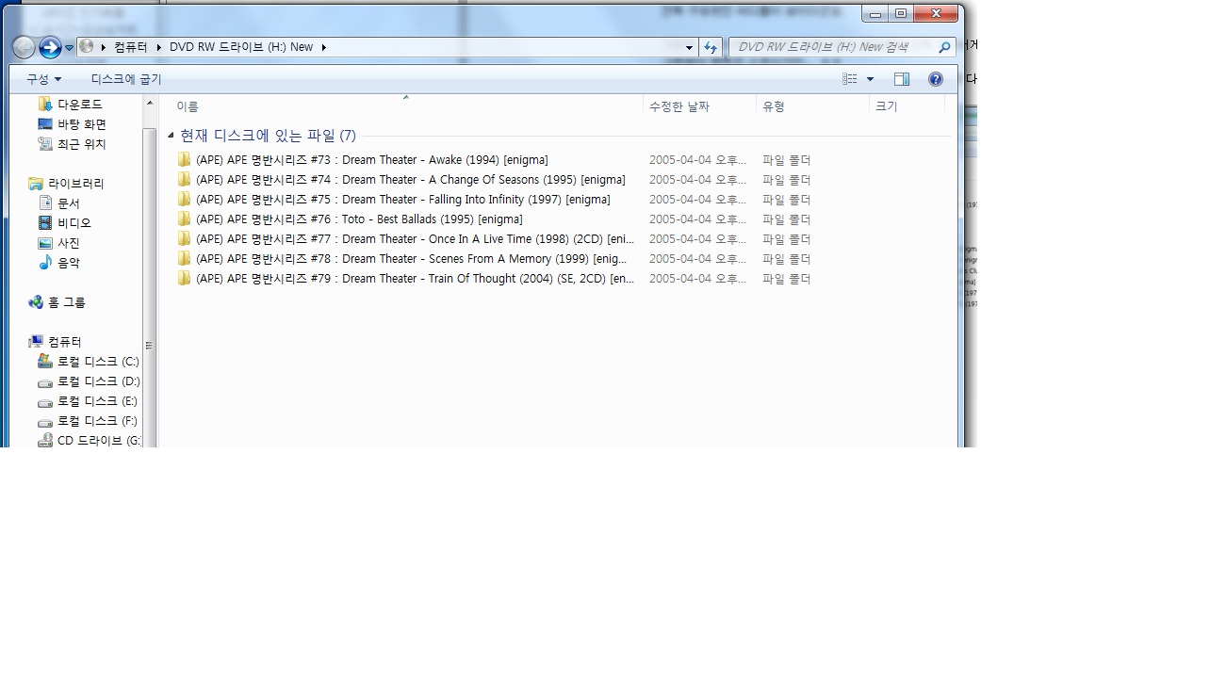Select 컴퓨터 in navigation pane

tap(55, 342)
